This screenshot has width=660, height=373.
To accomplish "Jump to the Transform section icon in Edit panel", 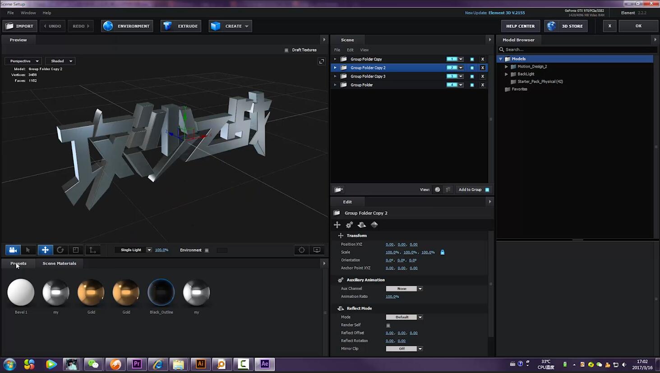I will click(x=337, y=225).
